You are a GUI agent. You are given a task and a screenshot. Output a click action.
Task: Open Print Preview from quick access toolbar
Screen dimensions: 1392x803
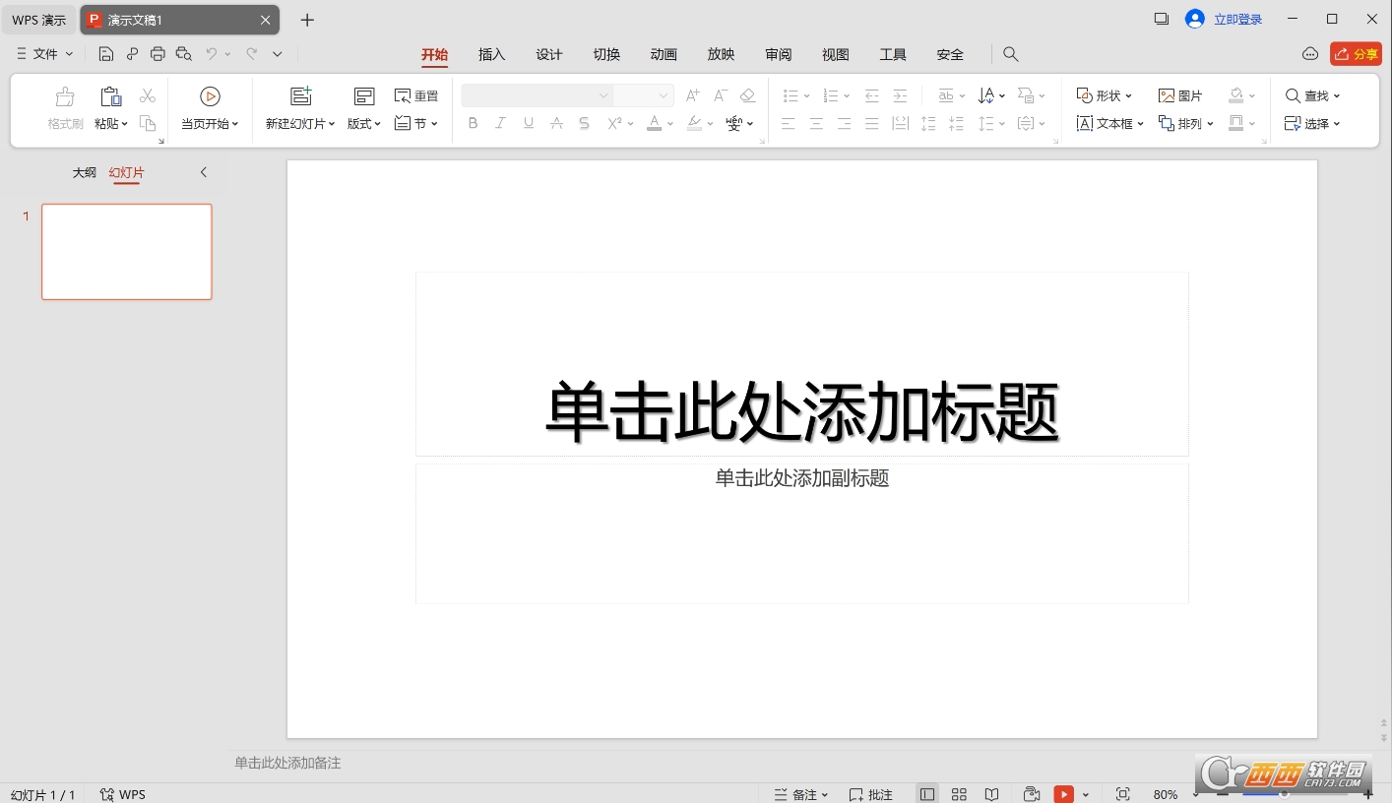[x=183, y=54]
